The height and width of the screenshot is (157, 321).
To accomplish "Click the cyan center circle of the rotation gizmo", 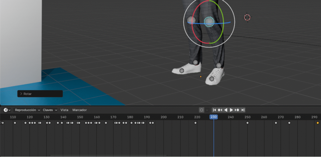I will pyautogui.click(x=209, y=22).
